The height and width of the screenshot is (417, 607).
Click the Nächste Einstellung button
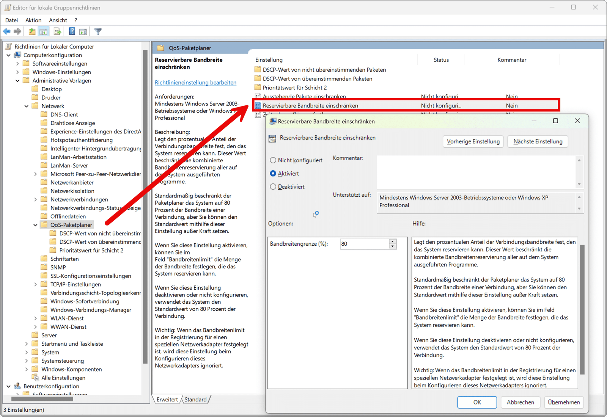pos(537,141)
